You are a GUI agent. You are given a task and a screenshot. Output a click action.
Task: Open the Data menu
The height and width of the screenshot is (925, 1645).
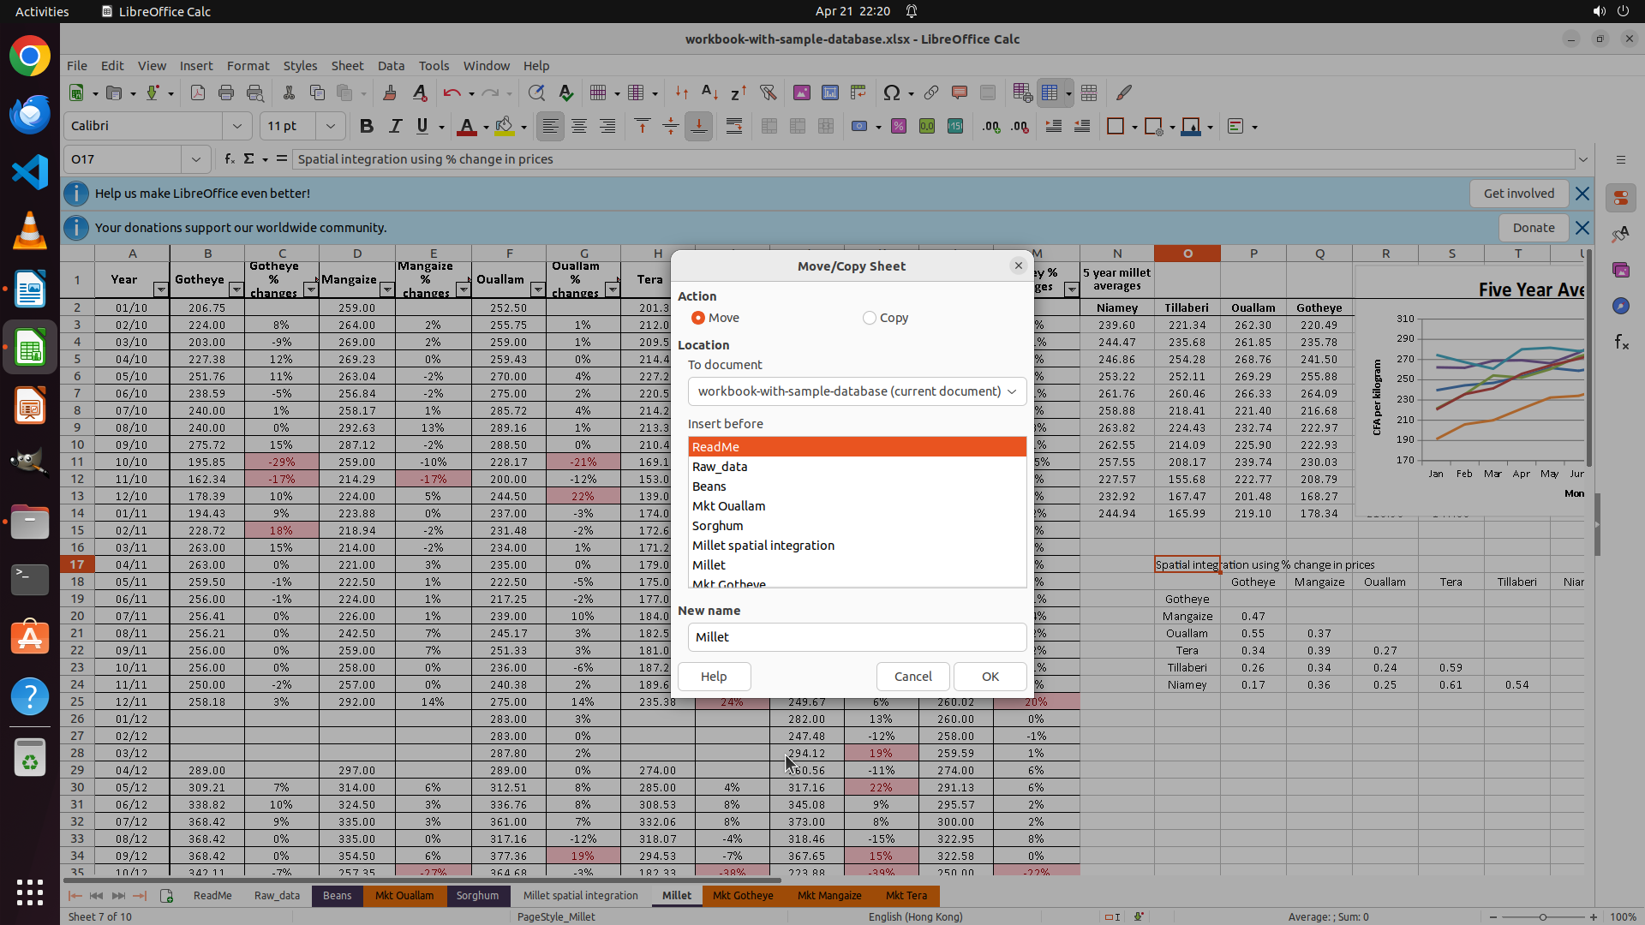point(391,66)
